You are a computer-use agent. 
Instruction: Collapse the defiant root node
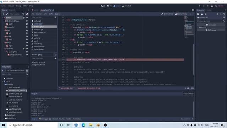[2, 18]
